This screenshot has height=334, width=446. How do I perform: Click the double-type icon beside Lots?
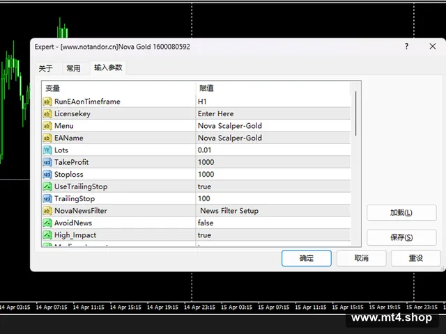click(47, 150)
